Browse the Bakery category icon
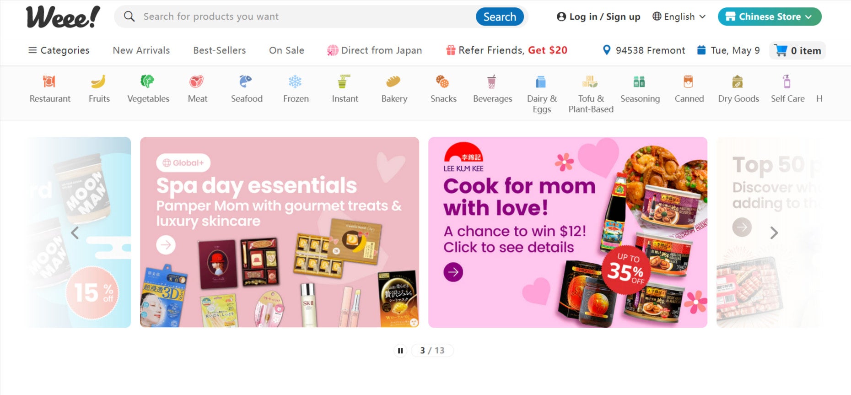This screenshot has height=395, width=851. (394, 89)
